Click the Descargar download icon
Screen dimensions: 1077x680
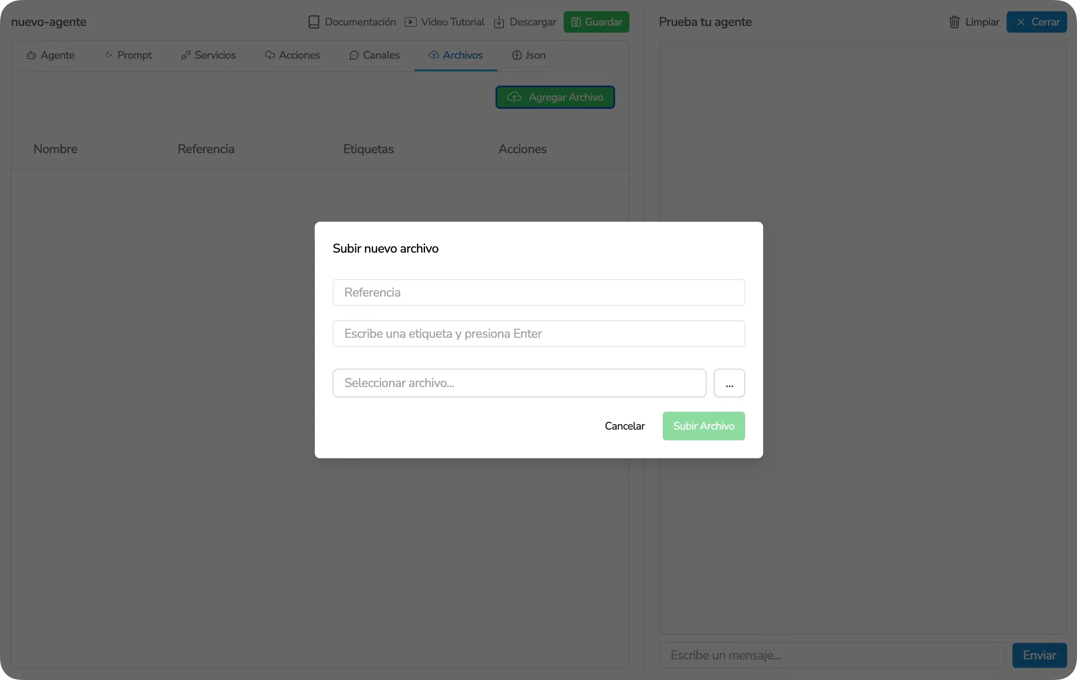pos(499,22)
